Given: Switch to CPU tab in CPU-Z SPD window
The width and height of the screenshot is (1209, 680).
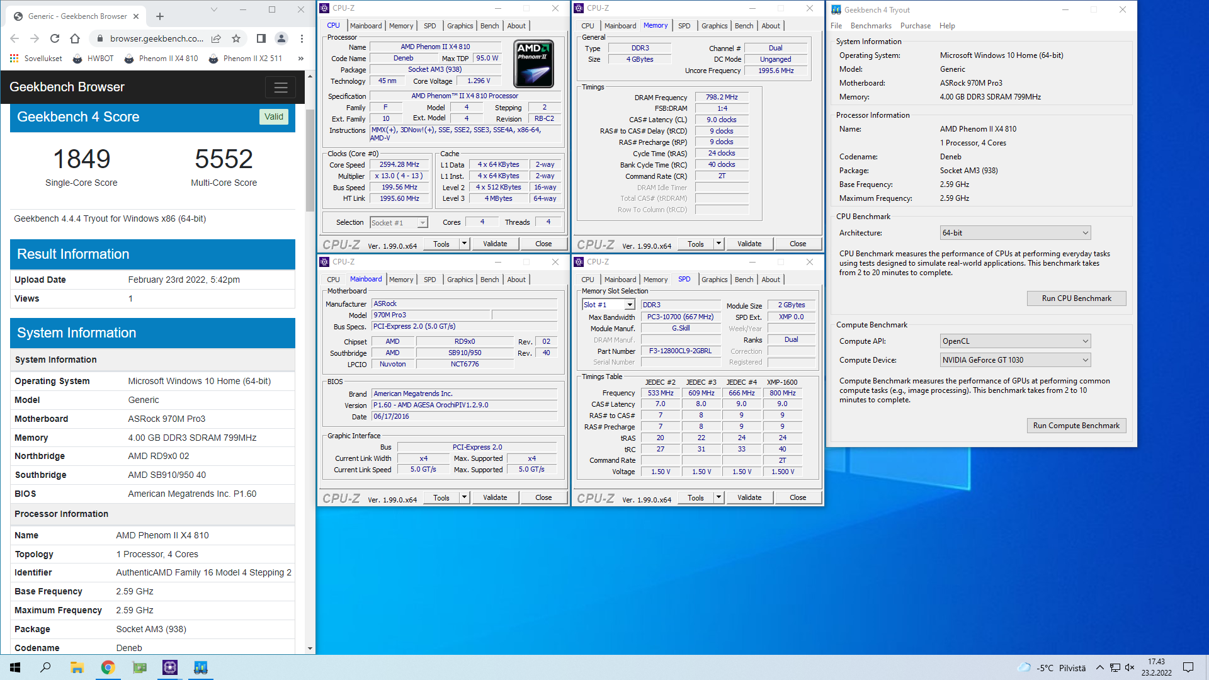Looking at the screenshot, I should coord(587,280).
